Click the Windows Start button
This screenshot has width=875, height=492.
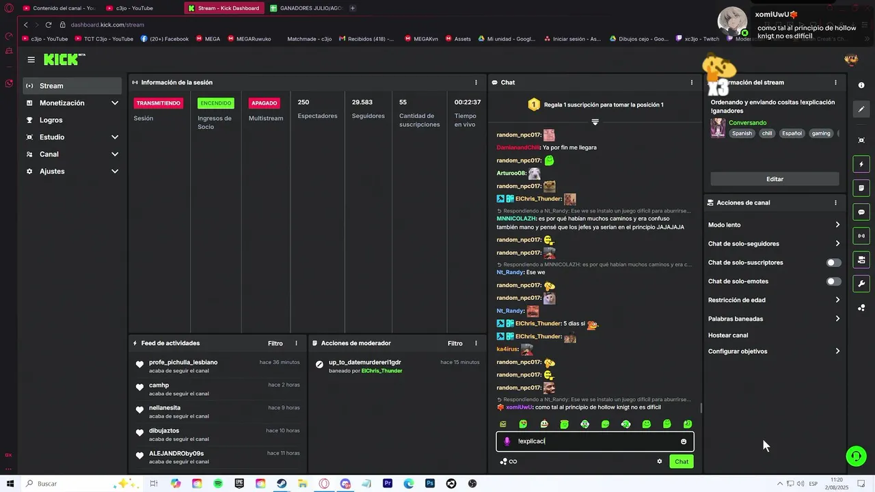coord(10,484)
